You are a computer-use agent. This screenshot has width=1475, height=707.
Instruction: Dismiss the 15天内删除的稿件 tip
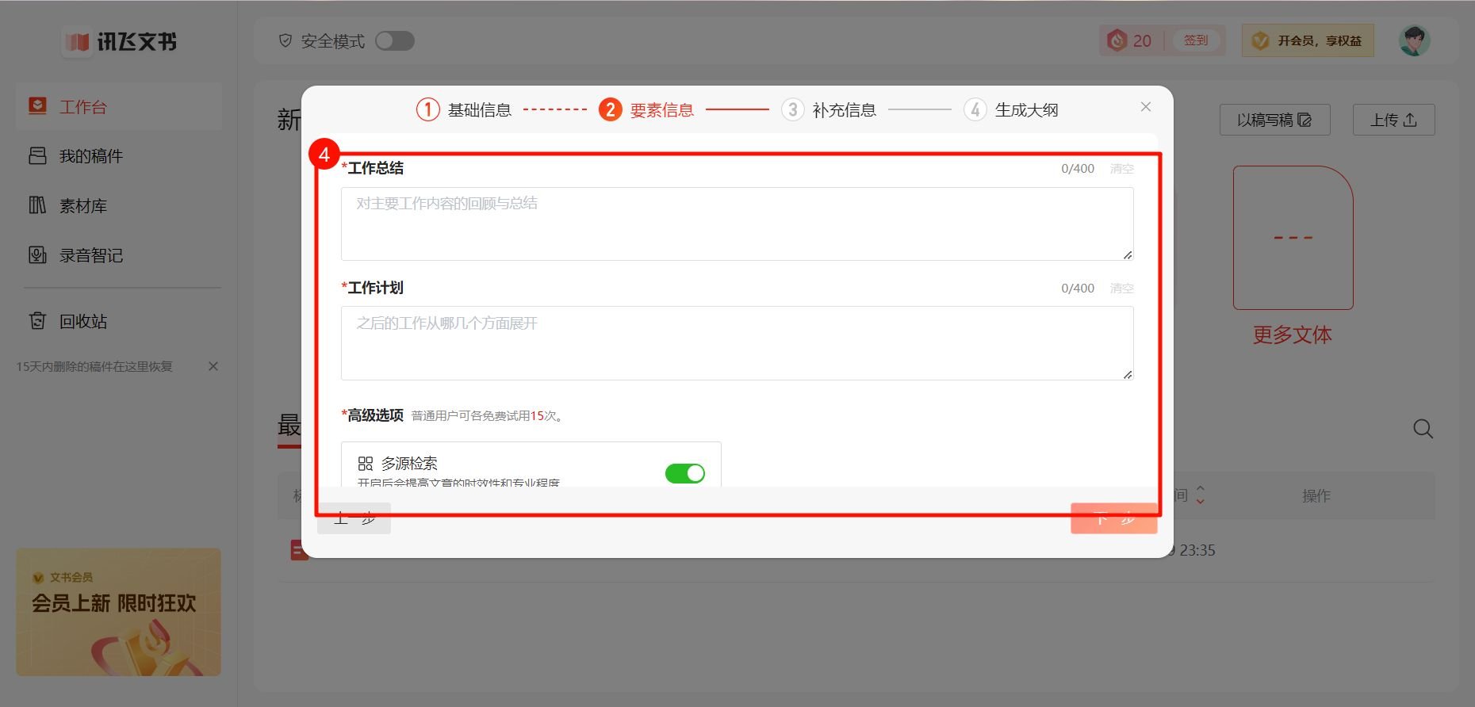click(x=213, y=366)
